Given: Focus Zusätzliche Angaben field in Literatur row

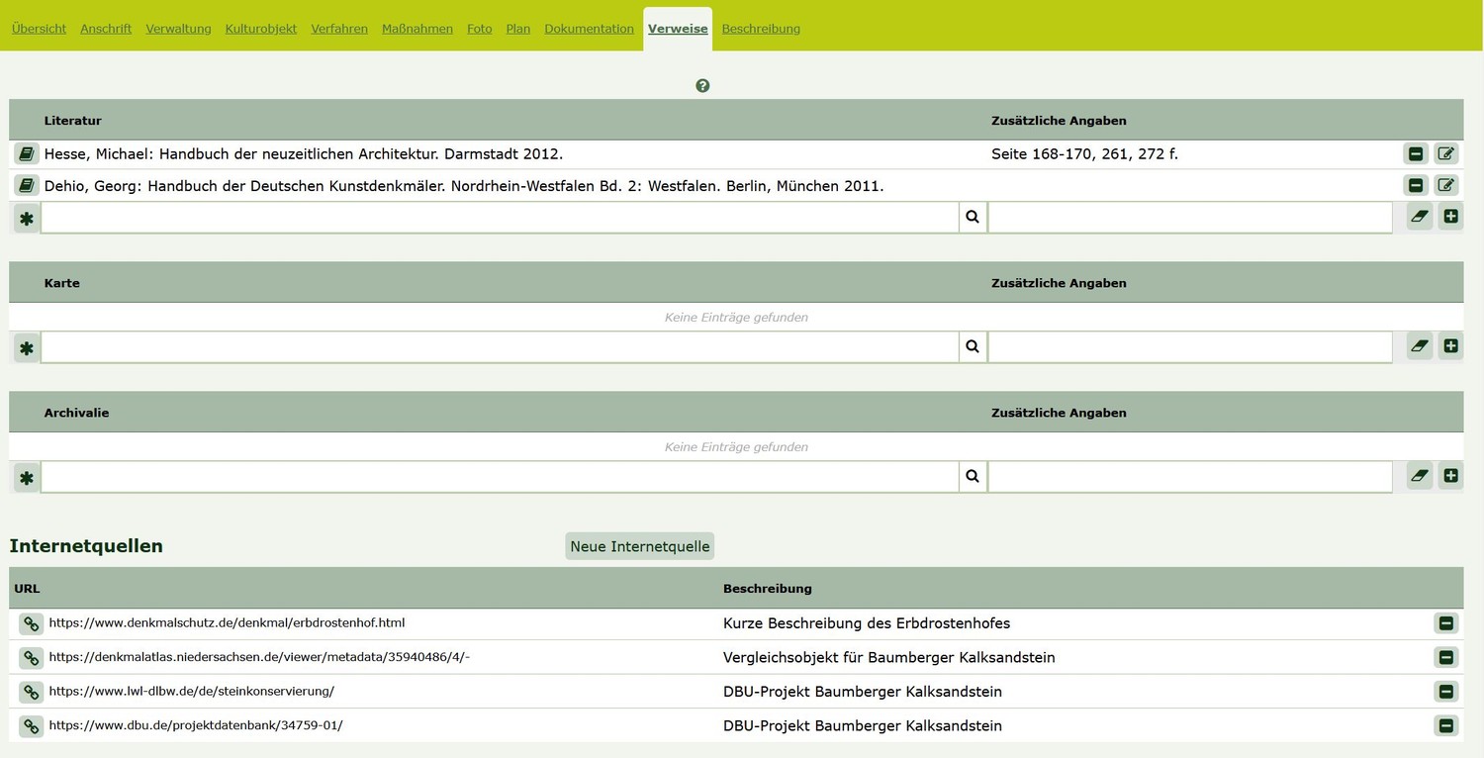Looking at the screenshot, I should point(1190,218).
